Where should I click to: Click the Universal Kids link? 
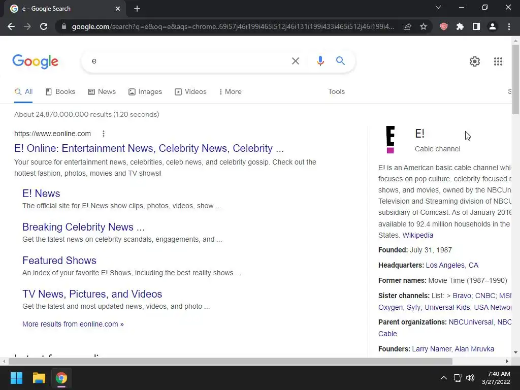tap(447, 307)
